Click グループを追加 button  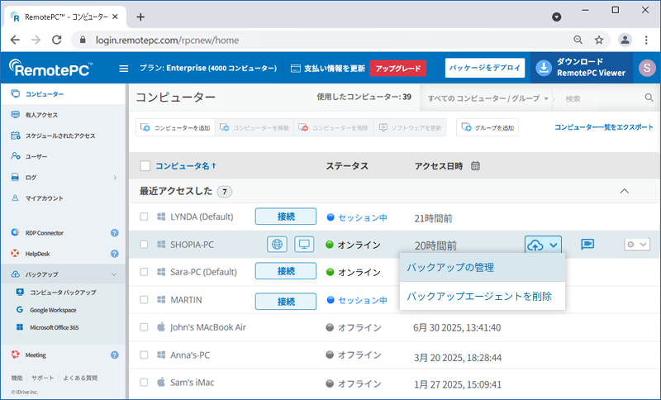[487, 127]
